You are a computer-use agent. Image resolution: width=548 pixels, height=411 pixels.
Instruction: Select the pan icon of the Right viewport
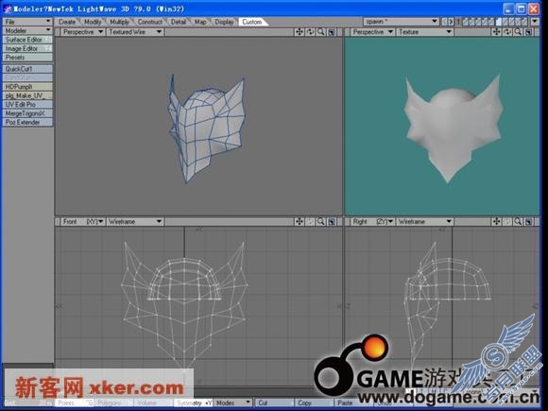tap(497, 222)
